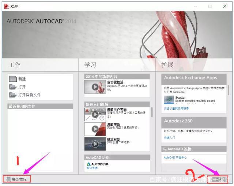This screenshot has height=186, width=234.
Task: Click the AutoCAD 培训 section header
Action: pyautogui.click(x=117, y=157)
